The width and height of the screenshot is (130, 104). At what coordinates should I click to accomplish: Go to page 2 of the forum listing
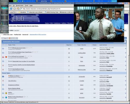click(x=11, y=38)
